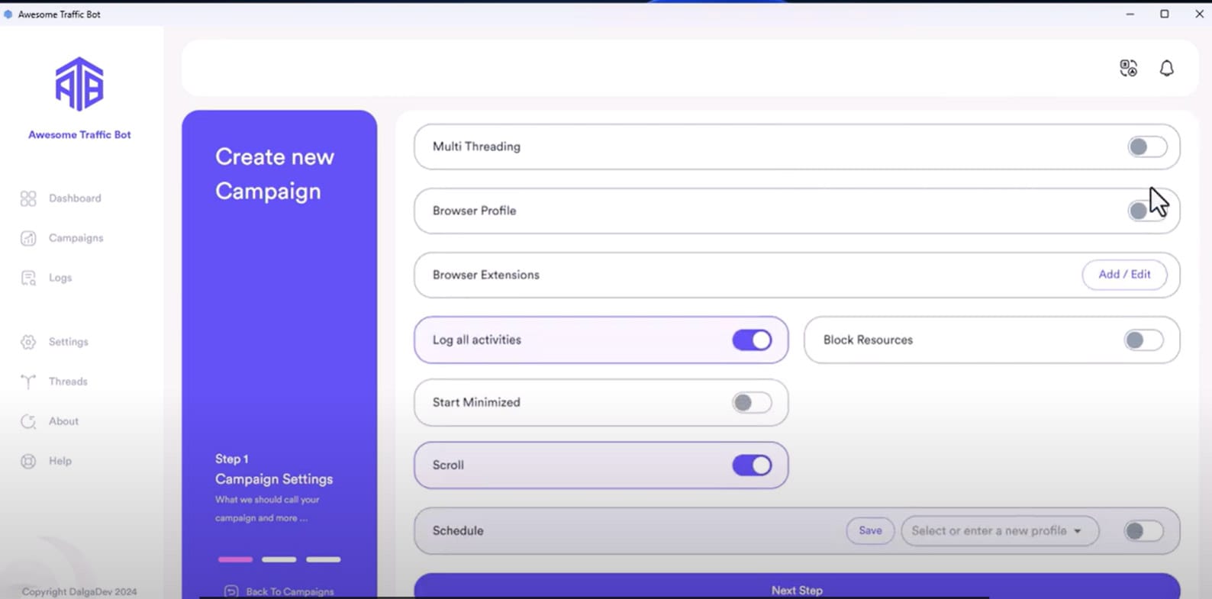The height and width of the screenshot is (599, 1212).
Task: Click the Copyright DalgaDev 2024 text
Action: pos(79,591)
